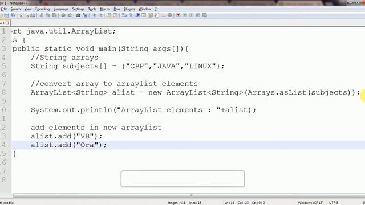Click the Zoom Out toolbar icon
This screenshot has width=365, height=205.
[101, 15]
